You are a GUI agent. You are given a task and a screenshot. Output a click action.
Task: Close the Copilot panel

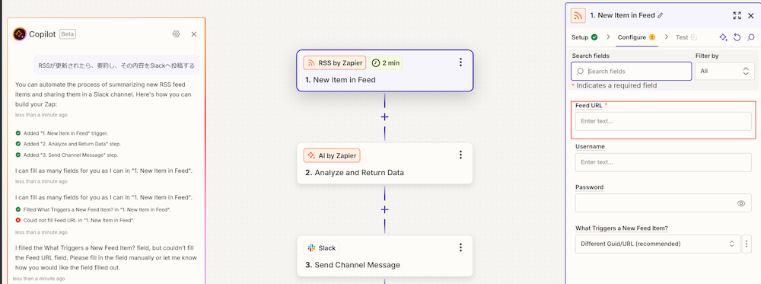193,34
